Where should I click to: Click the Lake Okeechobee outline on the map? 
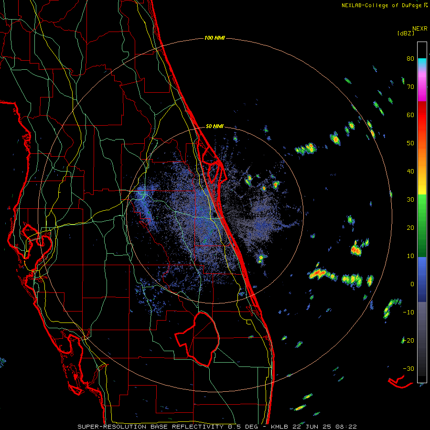pos(197,339)
